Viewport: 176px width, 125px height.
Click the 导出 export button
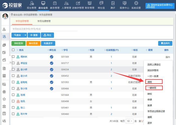pyautogui.click(x=47, y=35)
